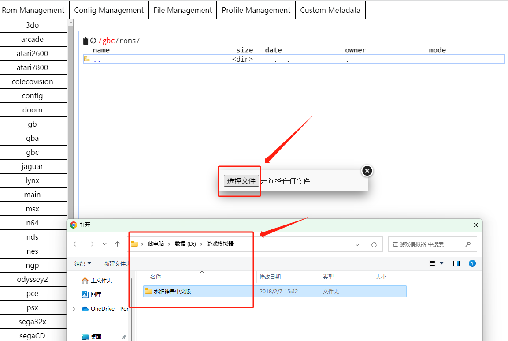The height and width of the screenshot is (341, 508).
Task: Choose the arcade system entry
Action: point(33,39)
